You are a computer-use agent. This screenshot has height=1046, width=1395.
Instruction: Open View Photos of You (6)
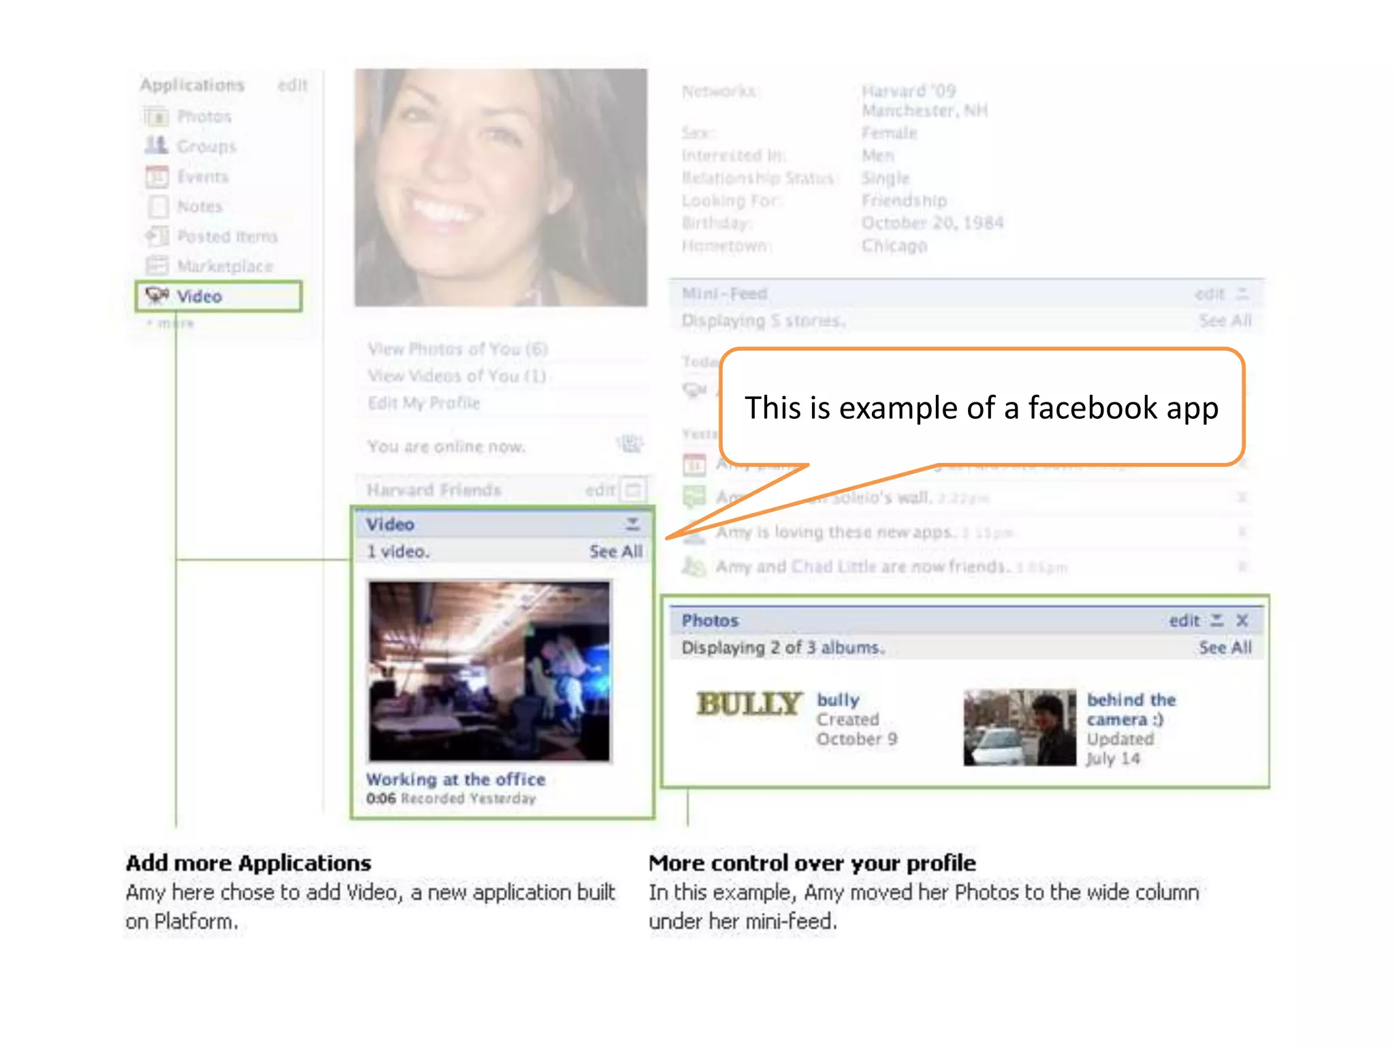click(458, 349)
